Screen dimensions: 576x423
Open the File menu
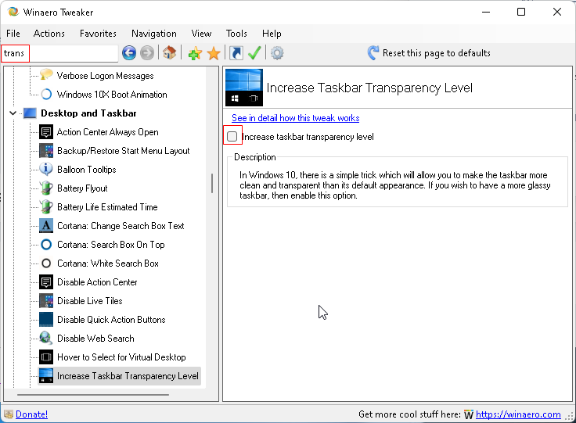click(x=13, y=34)
